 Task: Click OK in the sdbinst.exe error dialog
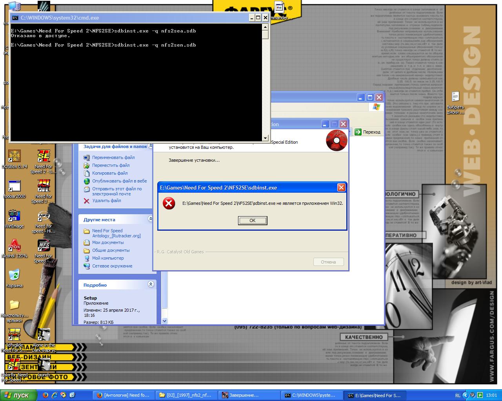tap(253, 220)
